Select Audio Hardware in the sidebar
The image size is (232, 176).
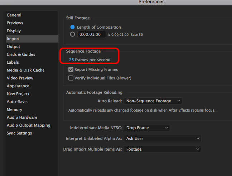tap(22, 117)
